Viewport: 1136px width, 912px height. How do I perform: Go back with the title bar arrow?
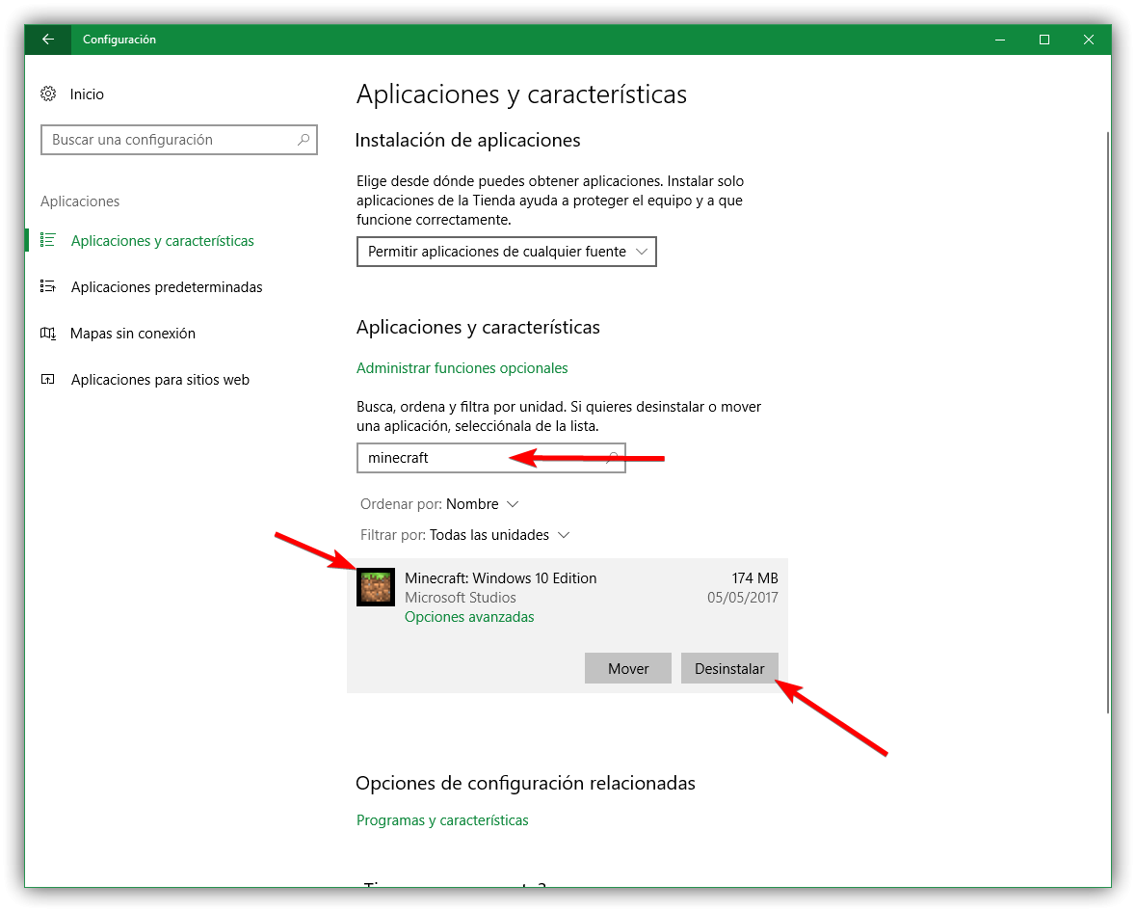(48, 40)
